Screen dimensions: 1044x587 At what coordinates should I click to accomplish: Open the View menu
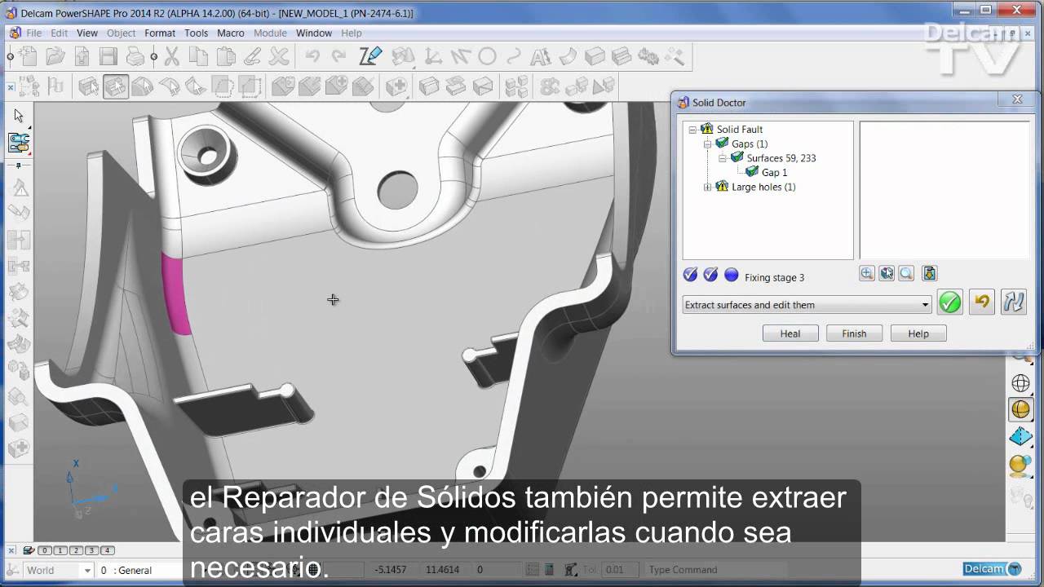coord(87,33)
